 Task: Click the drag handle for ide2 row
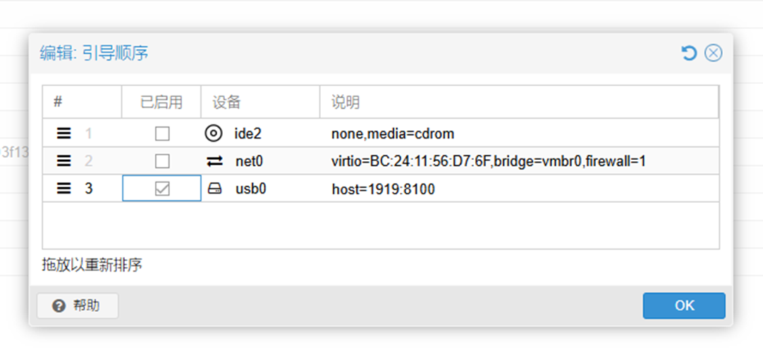click(63, 133)
